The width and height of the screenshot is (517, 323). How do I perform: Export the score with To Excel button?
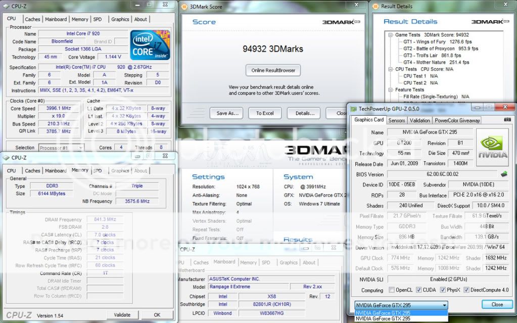point(265,113)
